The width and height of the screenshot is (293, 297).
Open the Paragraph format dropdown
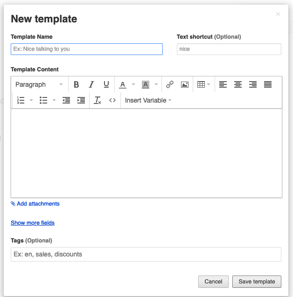click(x=39, y=84)
